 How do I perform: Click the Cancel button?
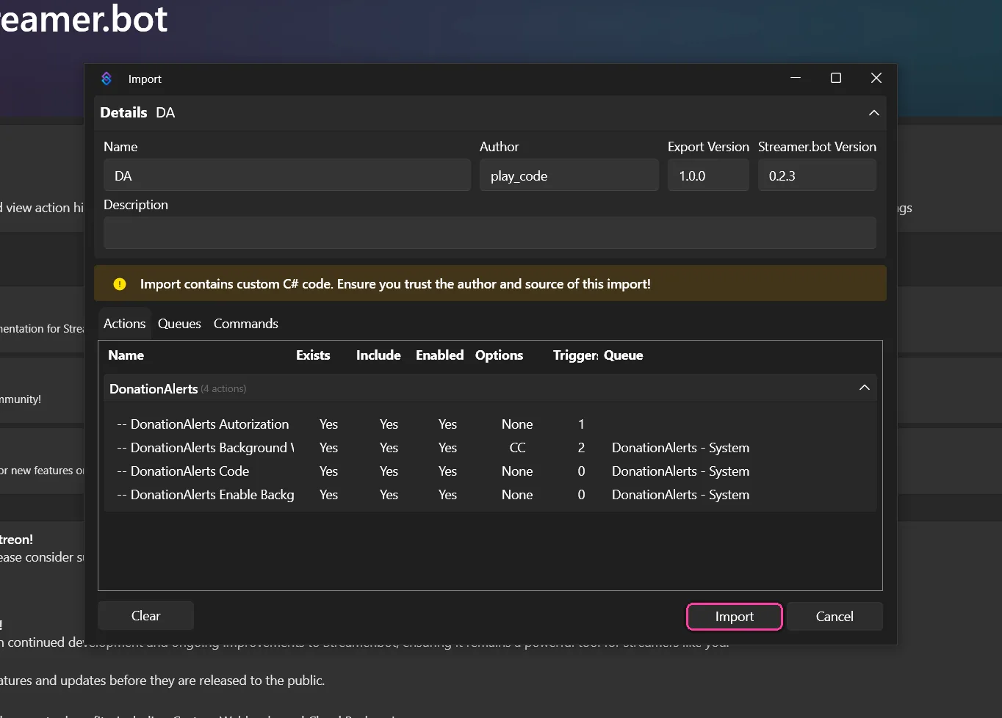click(835, 617)
